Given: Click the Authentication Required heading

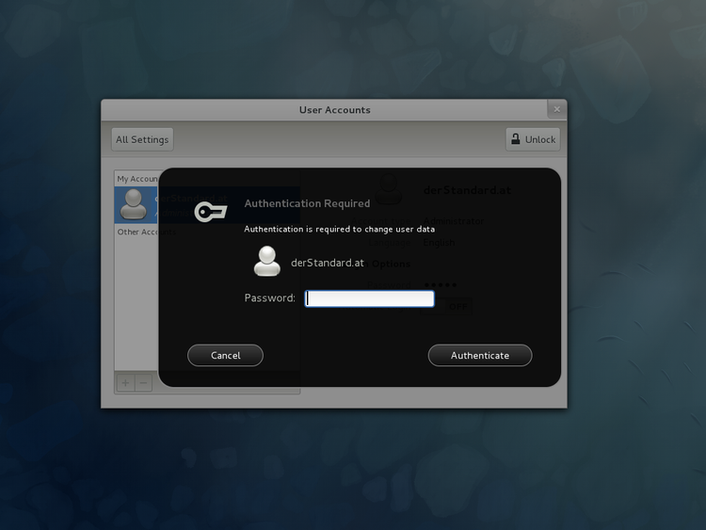Looking at the screenshot, I should point(307,203).
